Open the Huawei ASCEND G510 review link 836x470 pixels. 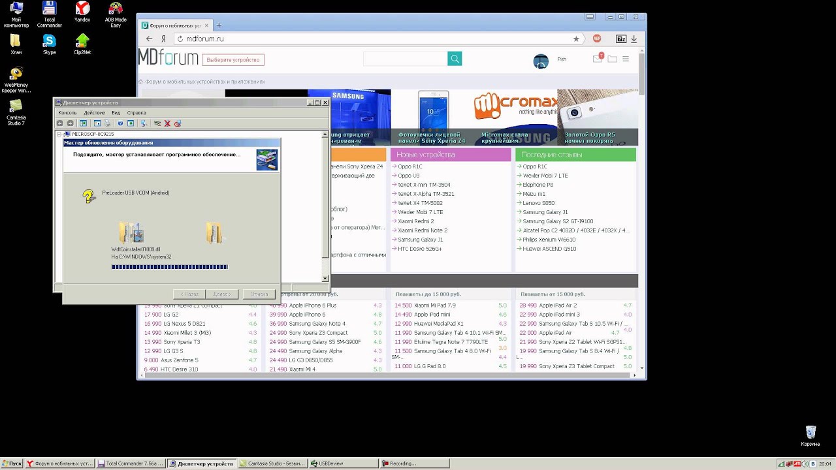(x=549, y=249)
